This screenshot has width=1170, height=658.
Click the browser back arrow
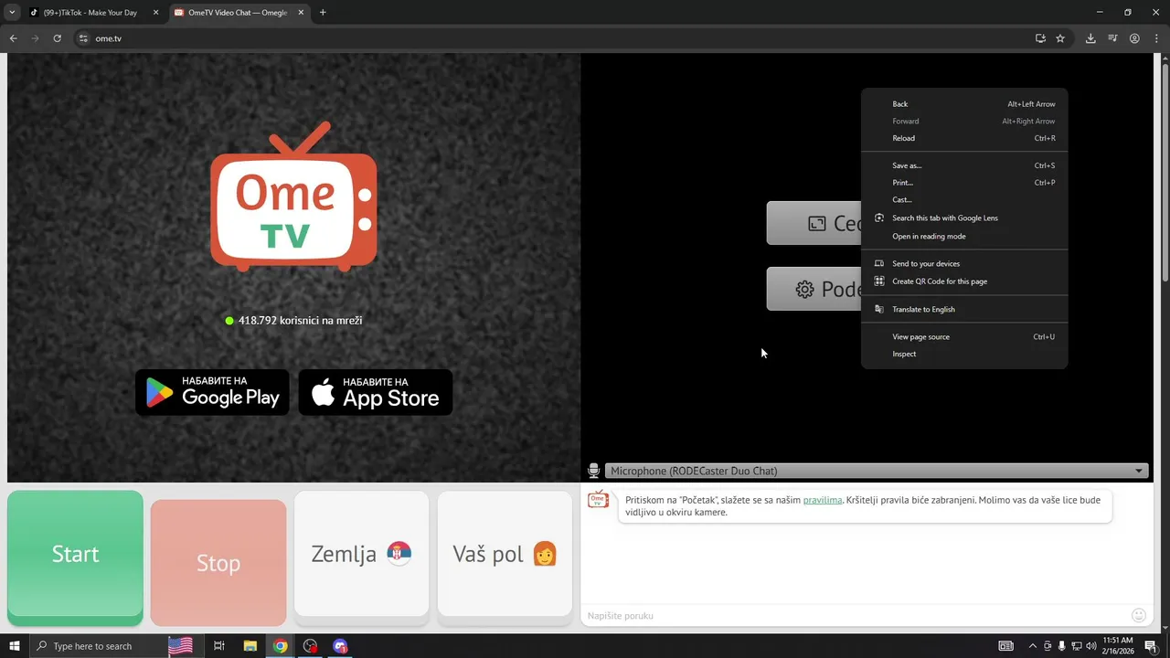pos(13,38)
